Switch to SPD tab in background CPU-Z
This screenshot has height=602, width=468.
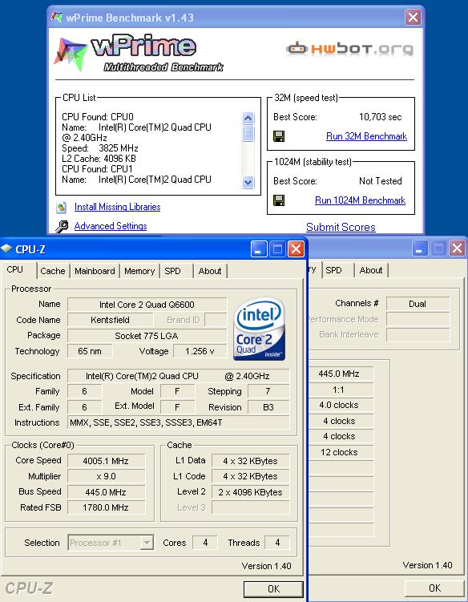[333, 270]
